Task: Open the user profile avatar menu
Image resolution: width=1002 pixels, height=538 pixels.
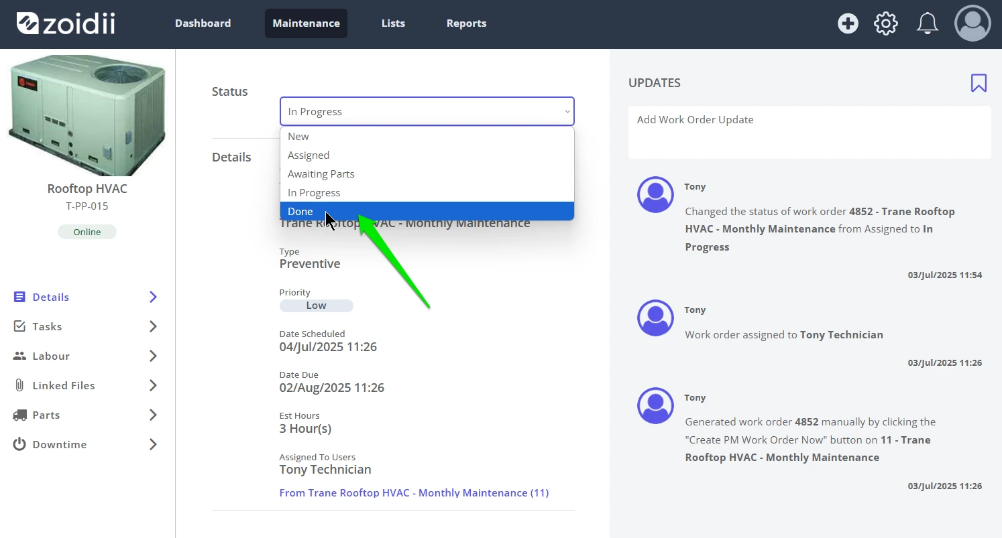Action: 972,23
